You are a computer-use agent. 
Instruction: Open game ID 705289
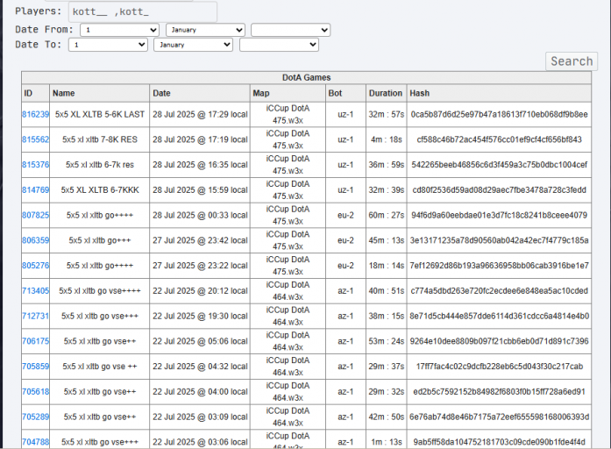[35, 417]
